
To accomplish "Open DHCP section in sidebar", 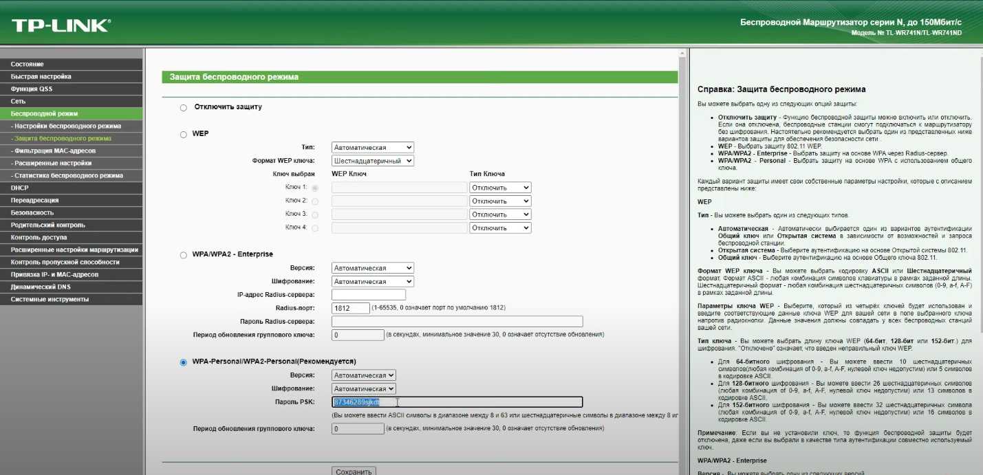I will coord(19,188).
